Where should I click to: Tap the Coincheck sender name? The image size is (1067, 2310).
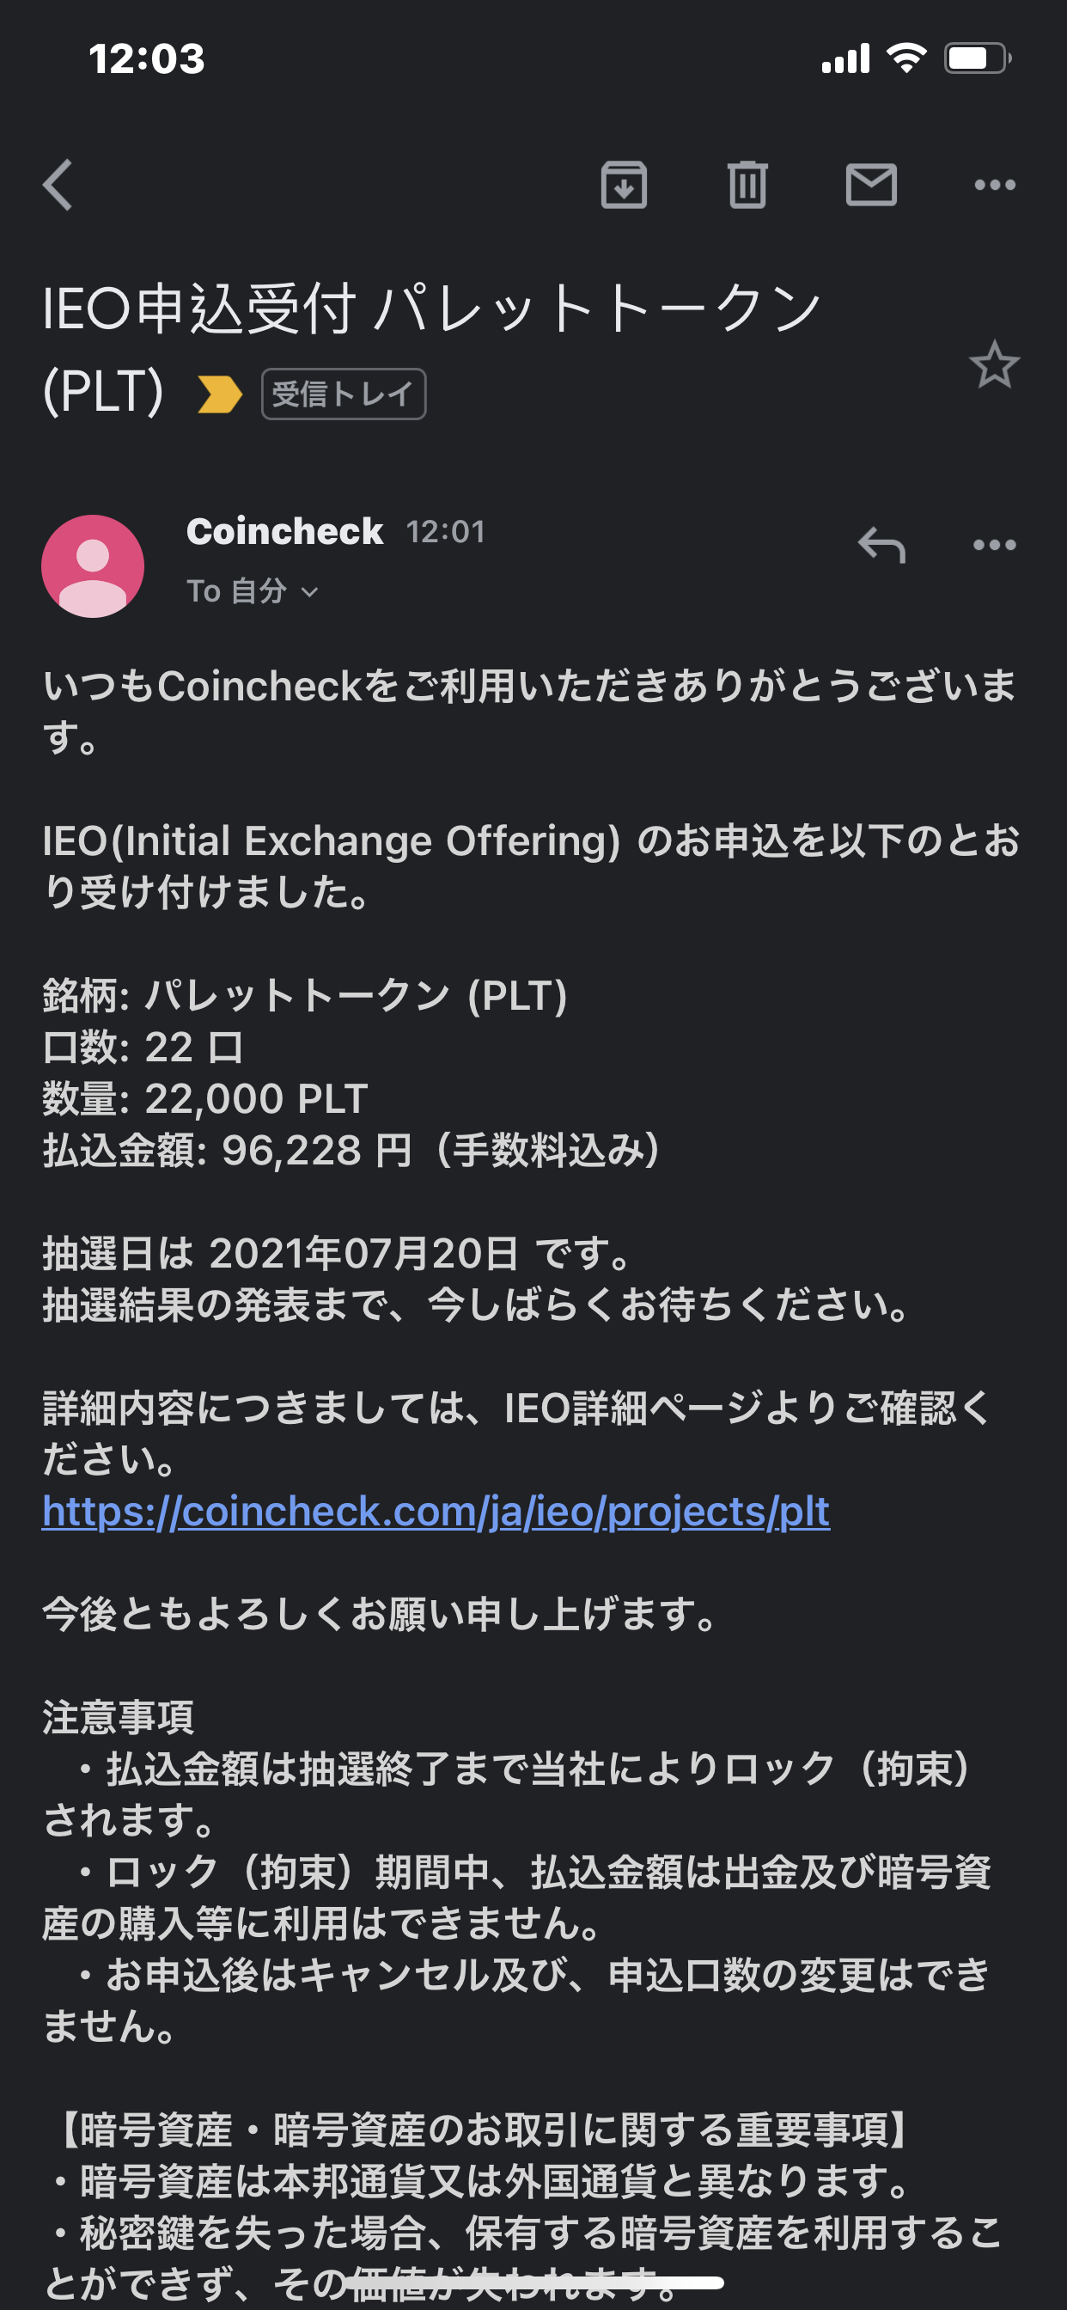284,532
